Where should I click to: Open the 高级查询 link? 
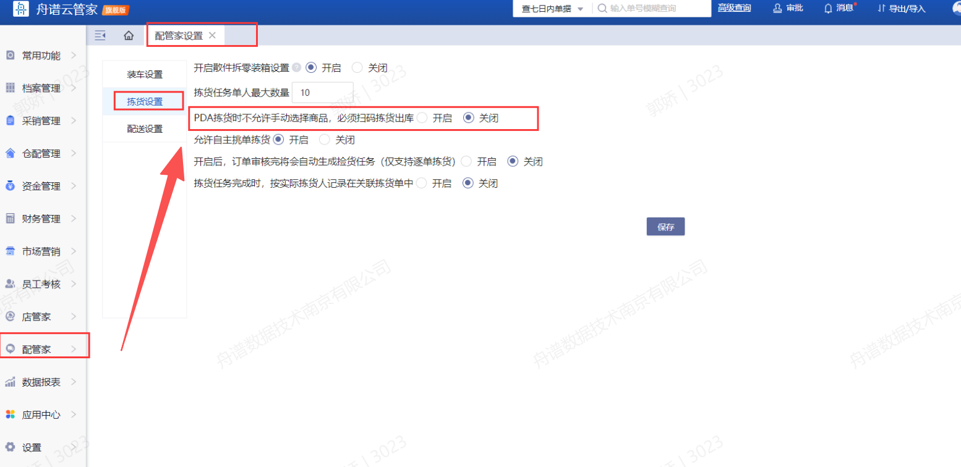[x=734, y=8]
